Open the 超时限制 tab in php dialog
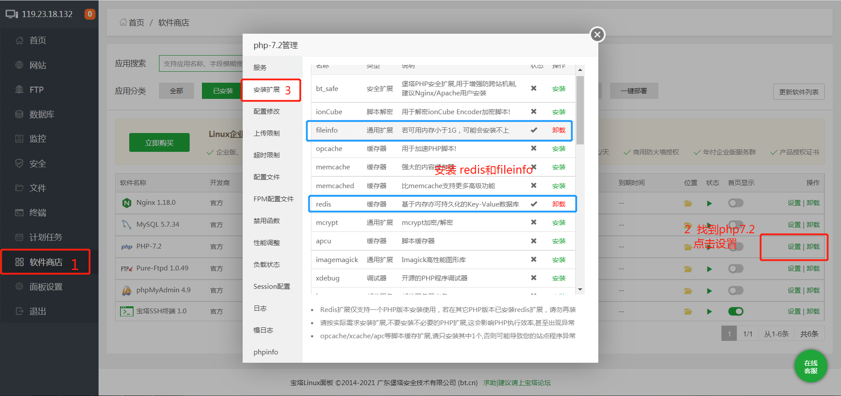 pos(272,155)
